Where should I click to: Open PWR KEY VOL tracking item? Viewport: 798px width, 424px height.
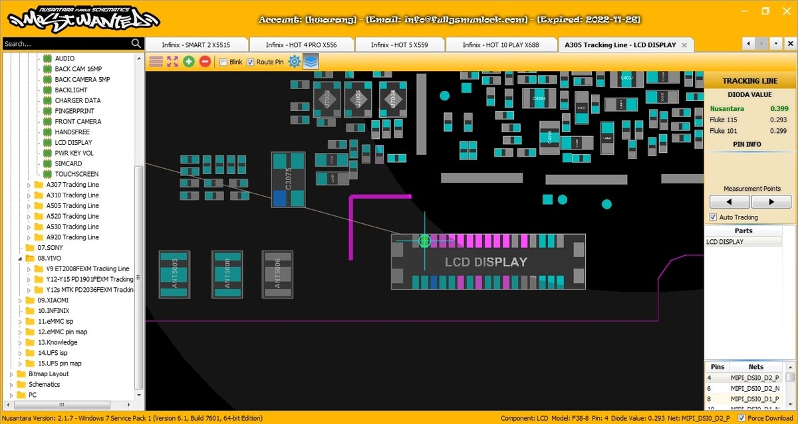point(74,154)
